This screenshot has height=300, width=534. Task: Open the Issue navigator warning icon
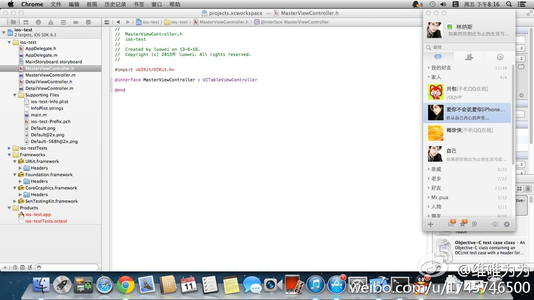tap(51, 22)
